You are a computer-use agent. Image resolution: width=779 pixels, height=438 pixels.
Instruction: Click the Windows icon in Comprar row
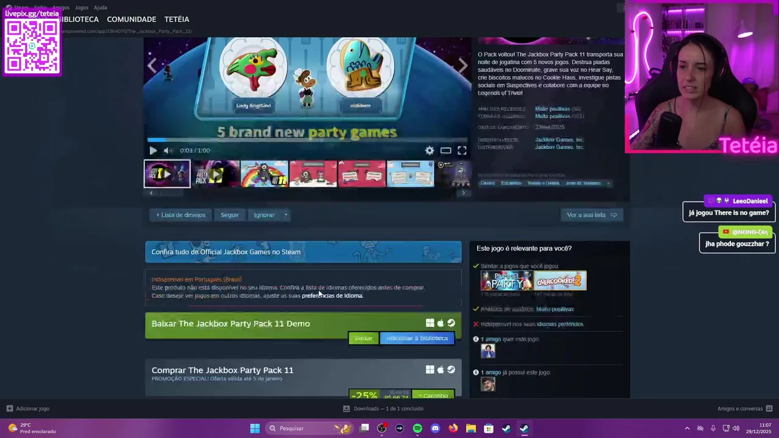(430, 369)
